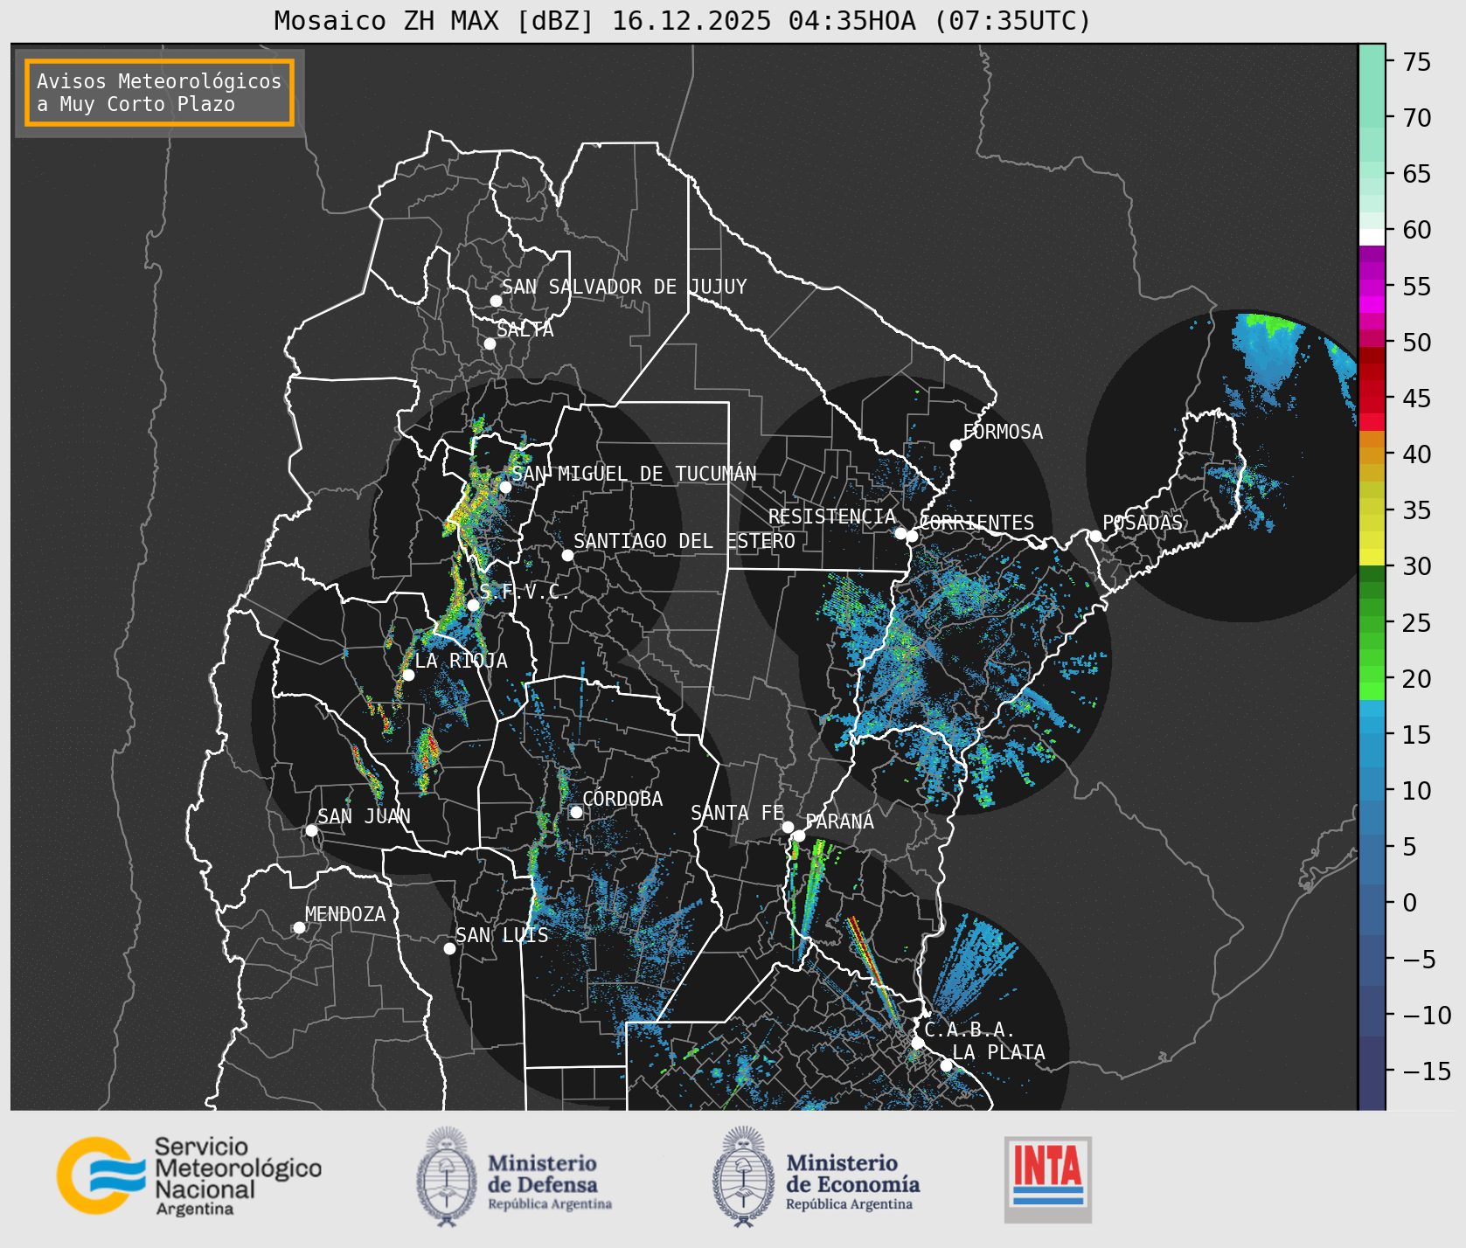Select the San Juan city marker

click(x=311, y=830)
